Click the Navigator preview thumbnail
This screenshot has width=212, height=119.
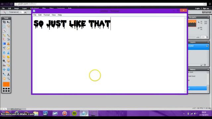(192, 23)
